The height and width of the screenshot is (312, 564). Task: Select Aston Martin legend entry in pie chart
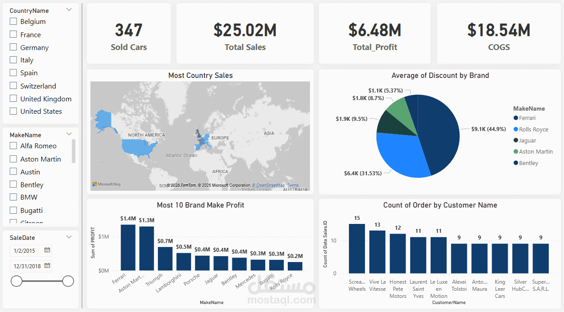pyautogui.click(x=533, y=151)
